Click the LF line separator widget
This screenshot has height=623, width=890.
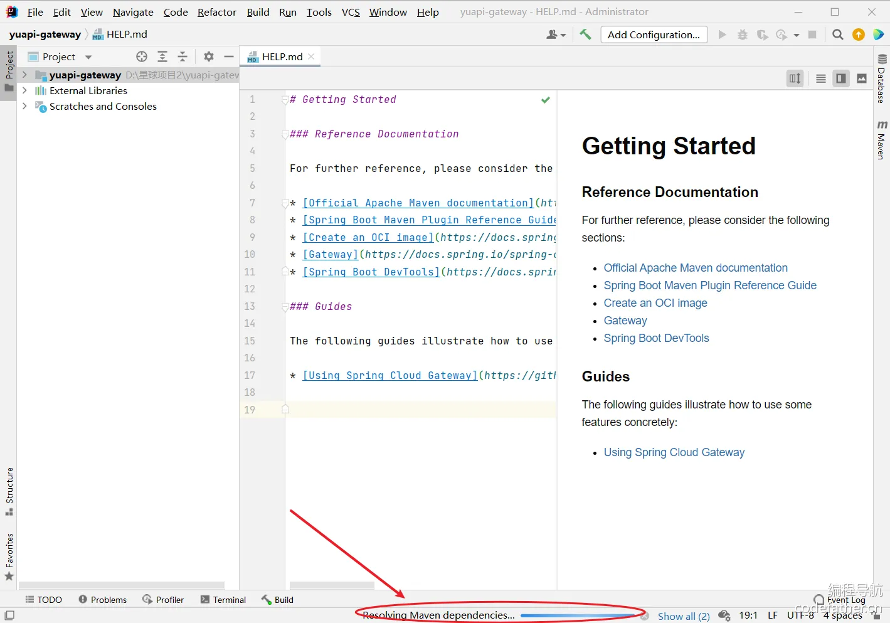tap(773, 615)
